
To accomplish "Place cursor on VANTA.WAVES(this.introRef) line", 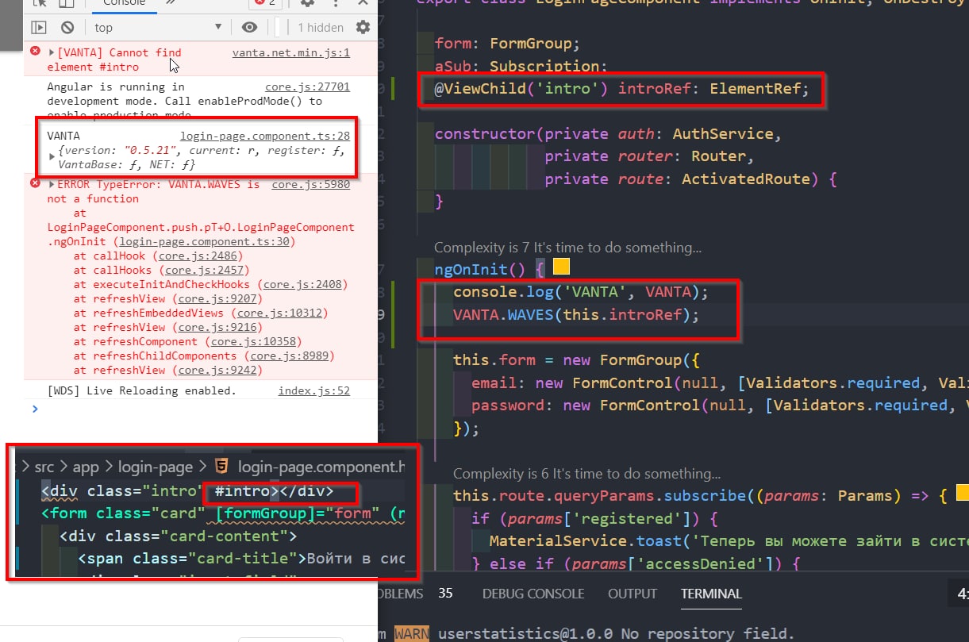I will [x=576, y=315].
